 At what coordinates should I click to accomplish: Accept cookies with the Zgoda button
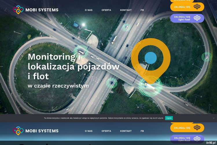(169, 118)
